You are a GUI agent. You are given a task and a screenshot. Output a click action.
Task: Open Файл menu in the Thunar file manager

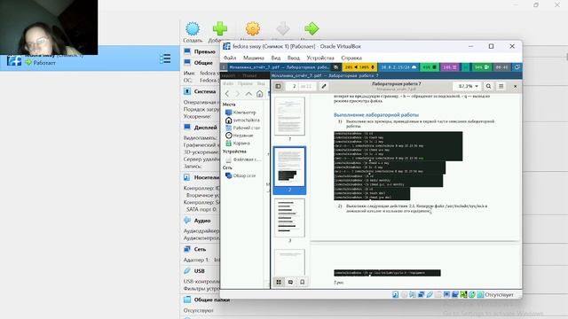tap(228, 83)
